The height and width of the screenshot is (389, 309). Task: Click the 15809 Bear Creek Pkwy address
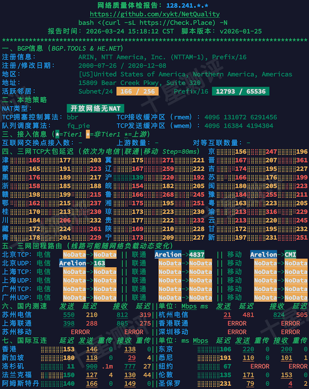coord(139,83)
